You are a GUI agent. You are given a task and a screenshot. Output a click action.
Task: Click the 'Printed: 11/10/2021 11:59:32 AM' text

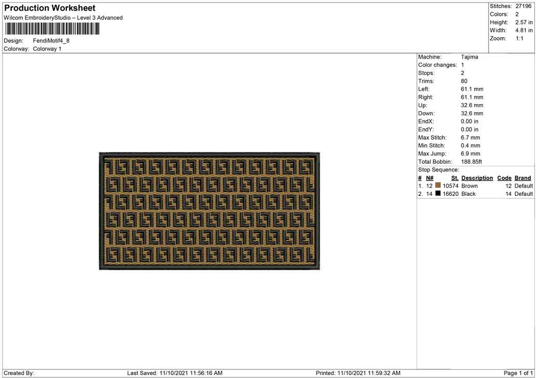pos(358,373)
